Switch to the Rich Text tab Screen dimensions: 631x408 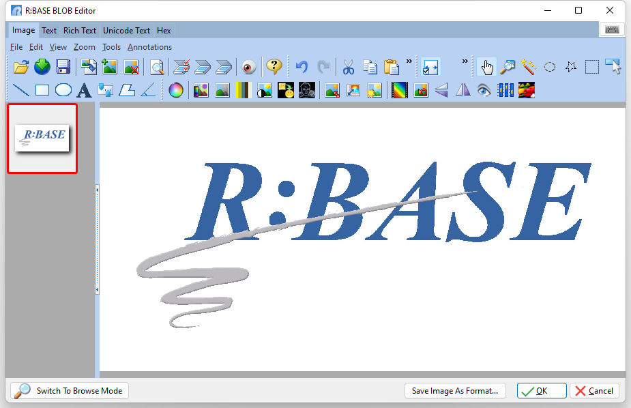(x=80, y=31)
